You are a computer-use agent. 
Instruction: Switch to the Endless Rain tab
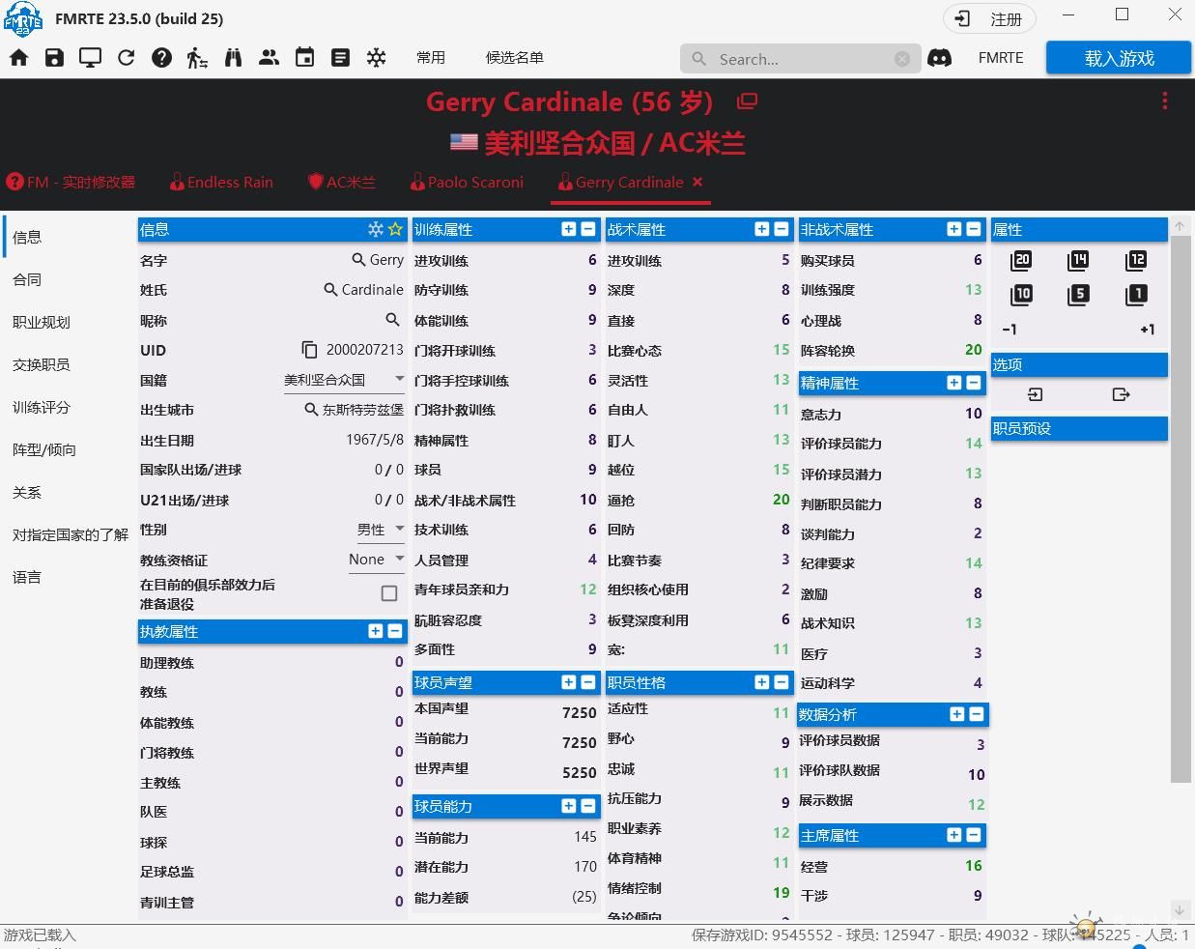click(221, 182)
